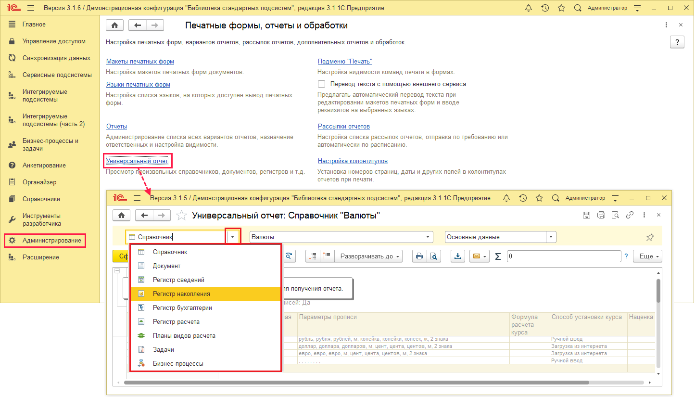Viewport: 695px width, 397px height.
Task: Open Языки печатных форм link
Action: [x=138, y=85]
